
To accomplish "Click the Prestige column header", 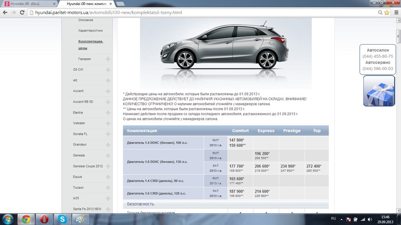I will coord(292,130).
